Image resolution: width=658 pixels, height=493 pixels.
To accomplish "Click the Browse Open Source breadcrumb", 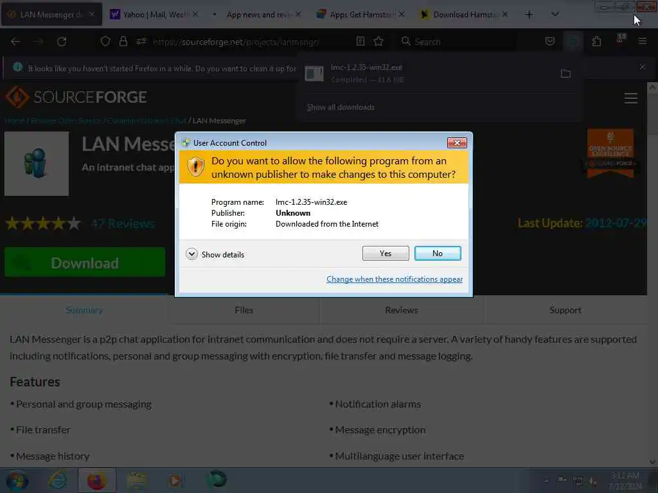I will [66, 121].
